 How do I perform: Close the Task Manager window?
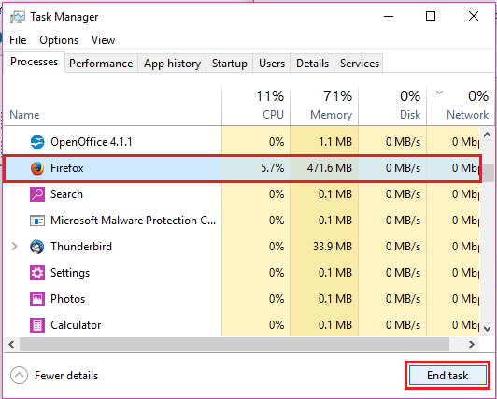(x=474, y=16)
